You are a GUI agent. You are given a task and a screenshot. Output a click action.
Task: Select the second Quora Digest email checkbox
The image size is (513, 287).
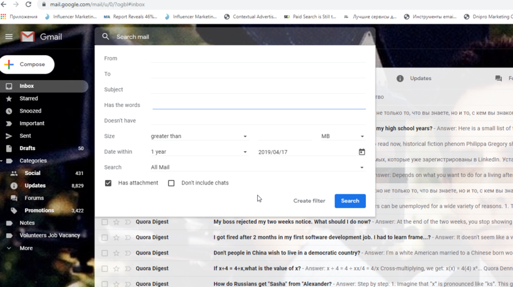(104, 238)
